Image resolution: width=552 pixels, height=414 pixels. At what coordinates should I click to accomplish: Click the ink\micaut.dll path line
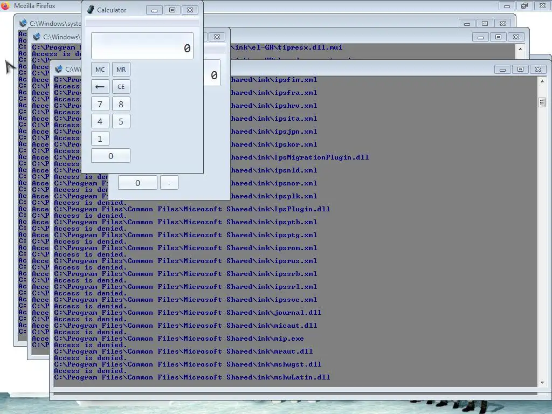pyautogui.click(x=185, y=326)
